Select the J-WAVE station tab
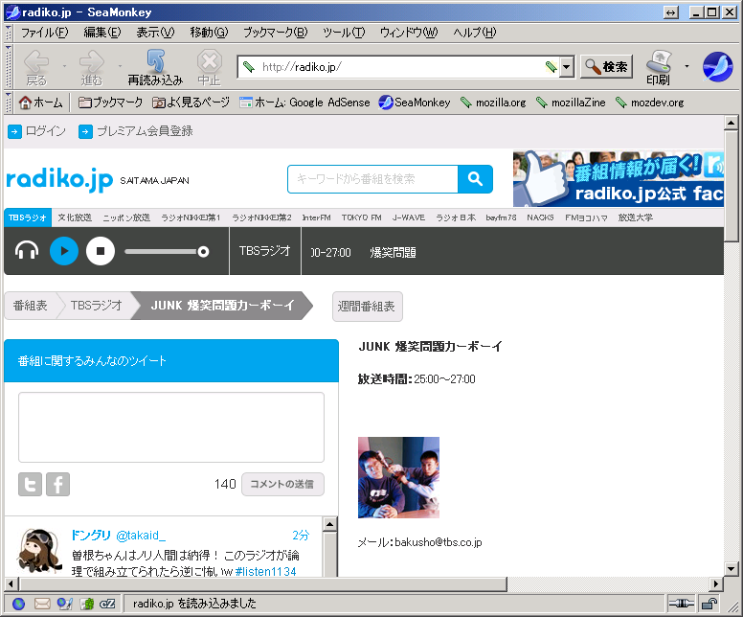Viewport: 743px width, 617px height. tap(409, 217)
